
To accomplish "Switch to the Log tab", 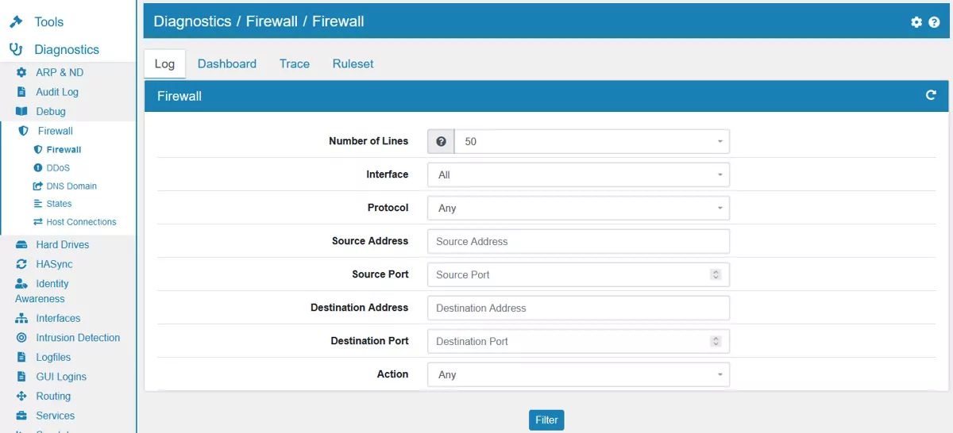I will pyautogui.click(x=164, y=63).
